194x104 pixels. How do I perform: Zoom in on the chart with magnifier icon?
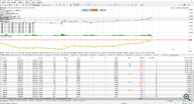point(64,5)
